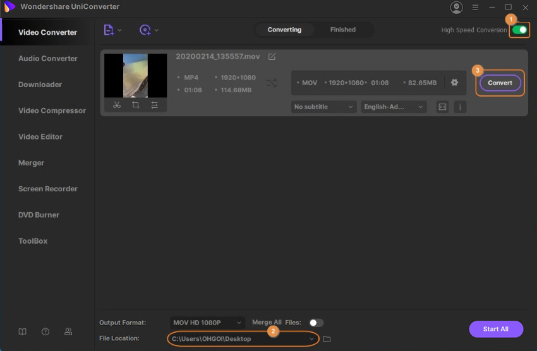Screen dimensions: 537x351
Task: Open the user account profile icon
Action: point(456,8)
